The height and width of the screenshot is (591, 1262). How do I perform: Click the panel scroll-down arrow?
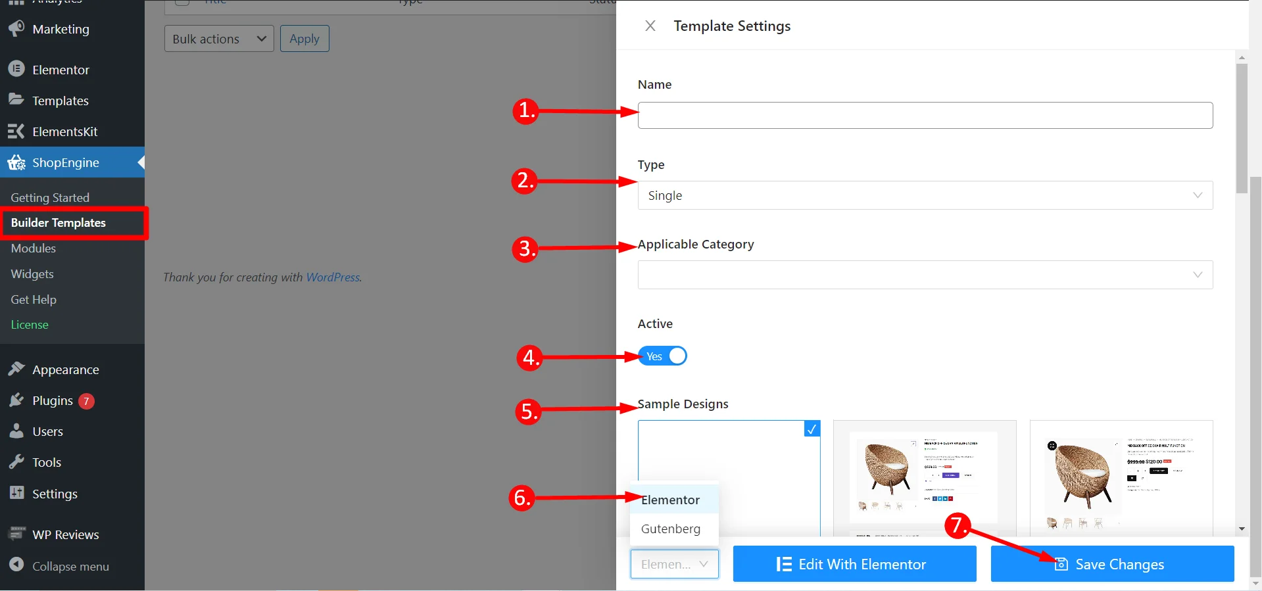click(1242, 529)
